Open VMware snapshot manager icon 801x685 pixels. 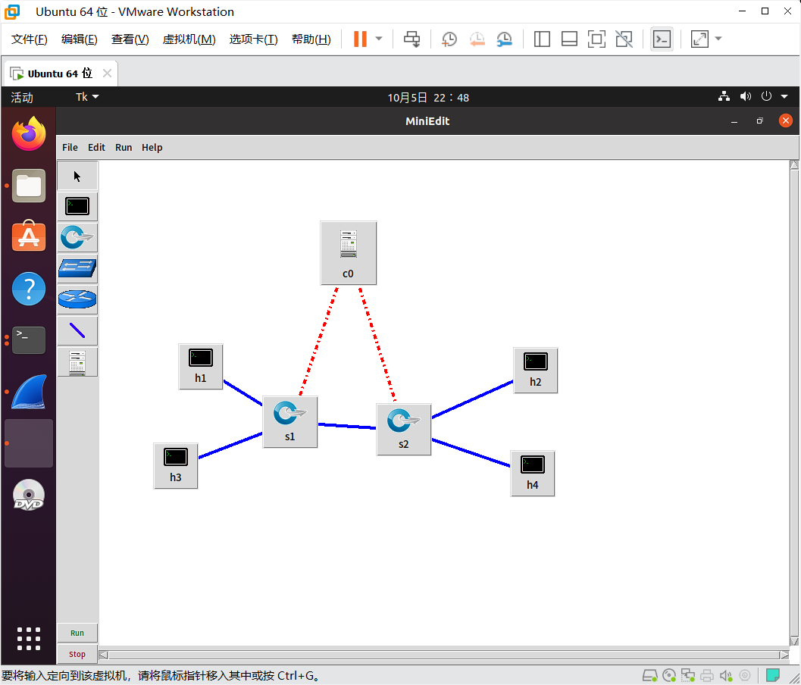(504, 39)
